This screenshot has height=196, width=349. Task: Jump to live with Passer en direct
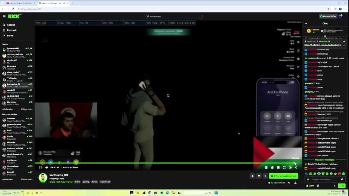tap(70, 167)
